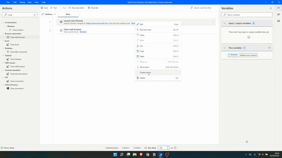This screenshot has width=282, height=158.
Task: Clear the actions search box
Action: pyautogui.click(x=34, y=15)
